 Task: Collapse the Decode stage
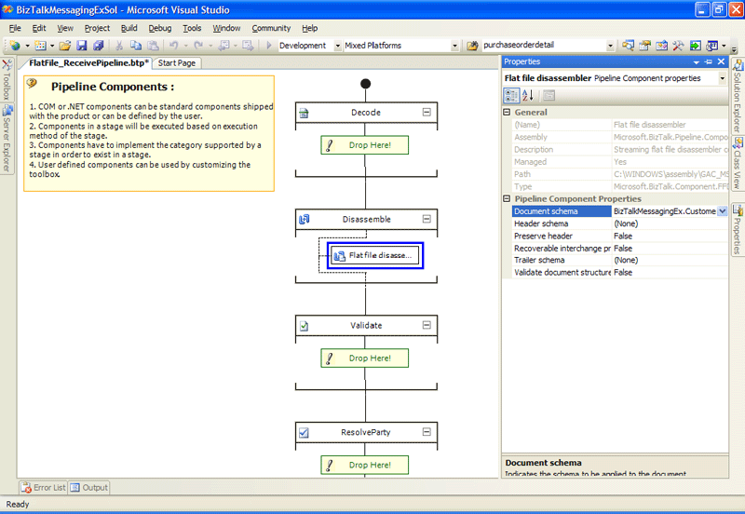(427, 112)
